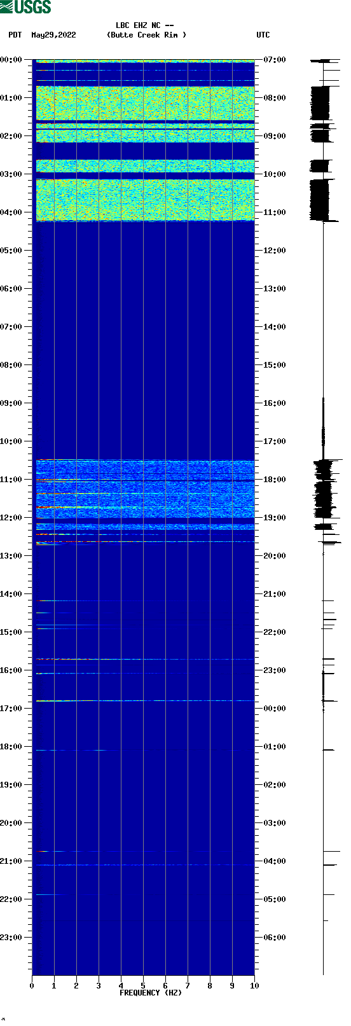Click the UTC '11:00' time label
The image size is (351, 1026).
click(x=275, y=212)
